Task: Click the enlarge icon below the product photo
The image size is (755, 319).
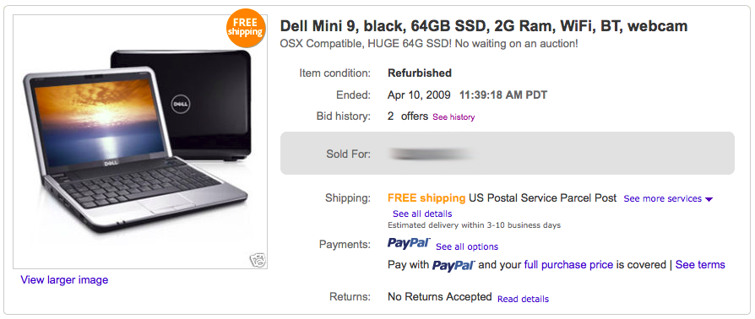Action: click(x=258, y=260)
